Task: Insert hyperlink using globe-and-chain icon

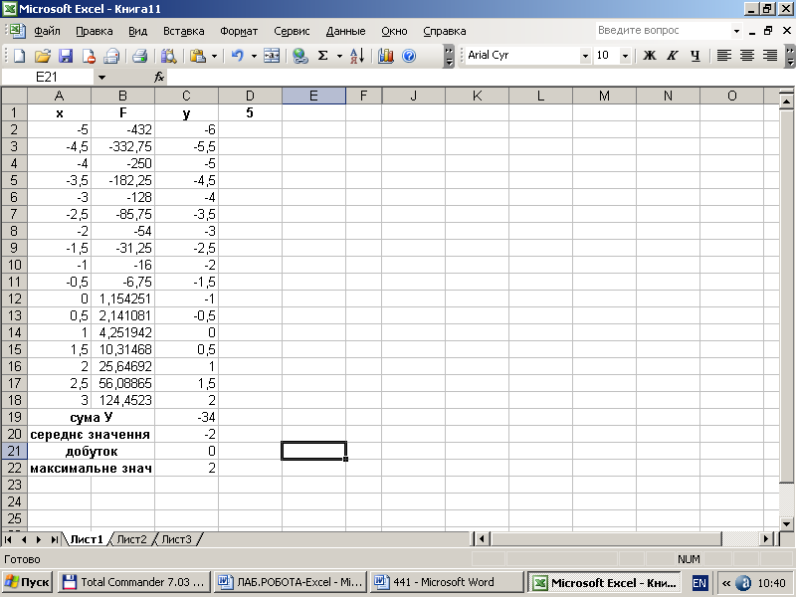Action: coord(300,56)
